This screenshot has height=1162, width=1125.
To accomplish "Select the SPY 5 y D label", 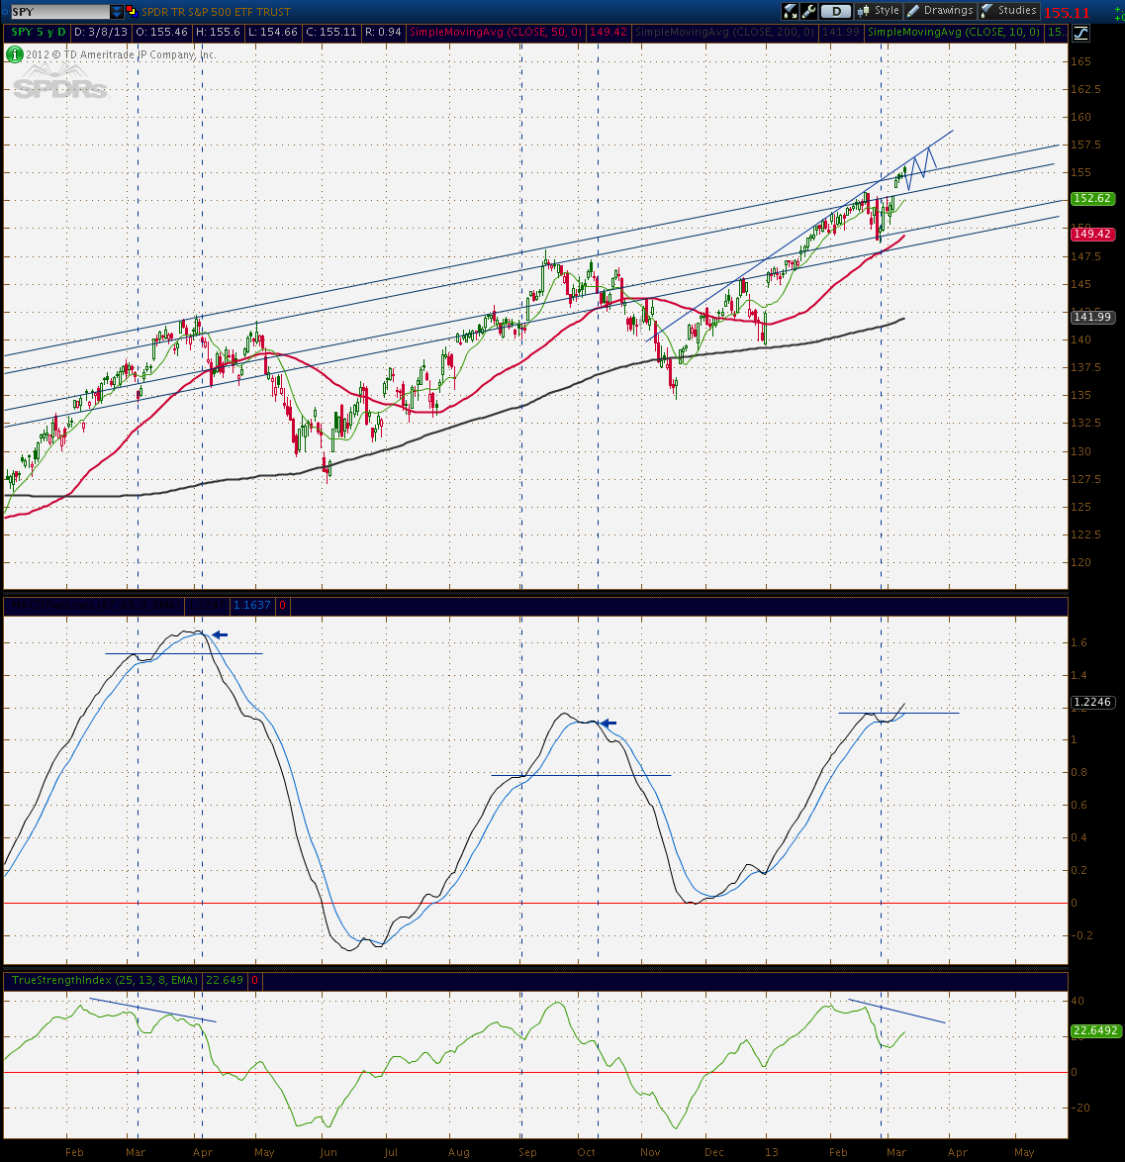I will [38, 32].
